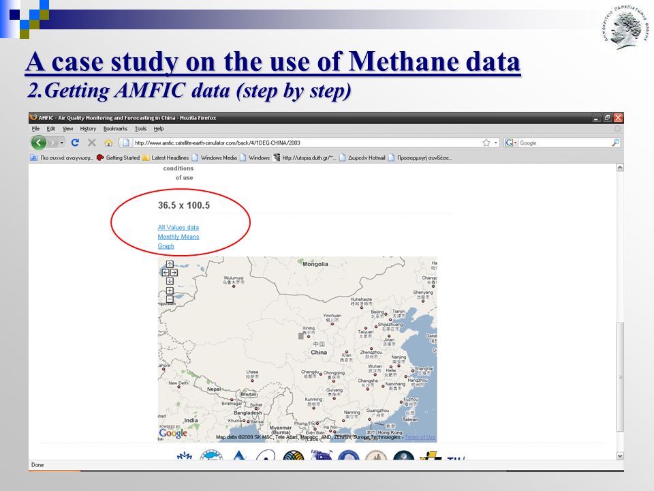Open the Help menu

click(x=159, y=129)
